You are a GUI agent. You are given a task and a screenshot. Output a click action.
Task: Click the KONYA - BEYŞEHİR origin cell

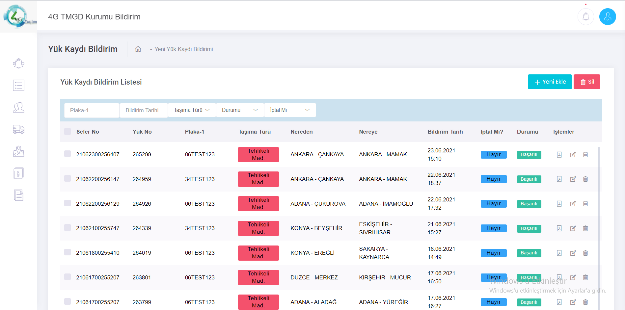point(316,228)
